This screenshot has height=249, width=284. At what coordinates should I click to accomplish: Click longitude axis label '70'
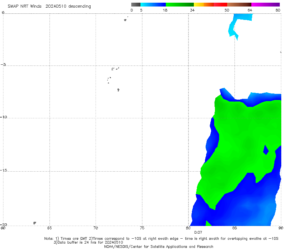coord(96,228)
